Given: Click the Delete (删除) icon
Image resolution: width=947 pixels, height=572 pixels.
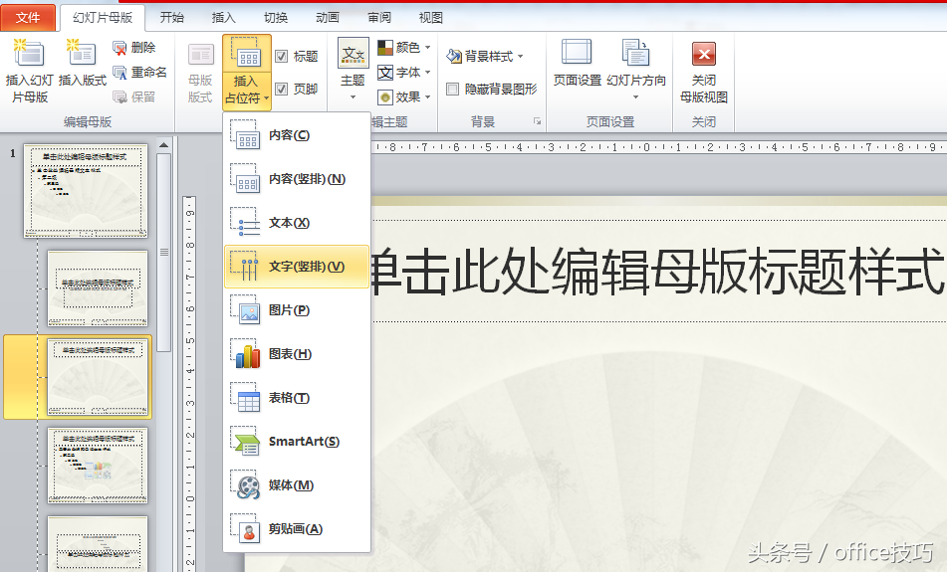Looking at the screenshot, I should [x=119, y=48].
